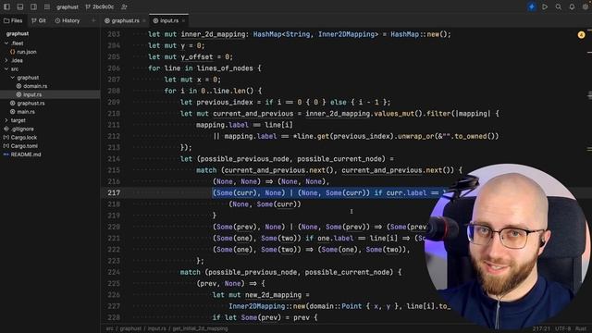Viewport: 592px width, 333px height.
Task: Select input.rs in the file tree
Action: pyautogui.click(x=50, y=94)
